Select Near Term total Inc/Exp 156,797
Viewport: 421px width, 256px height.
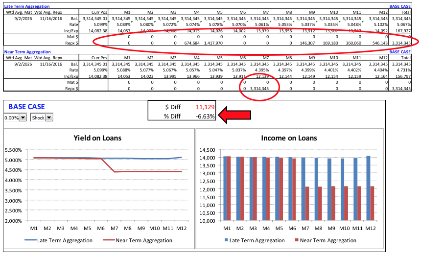point(403,76)
